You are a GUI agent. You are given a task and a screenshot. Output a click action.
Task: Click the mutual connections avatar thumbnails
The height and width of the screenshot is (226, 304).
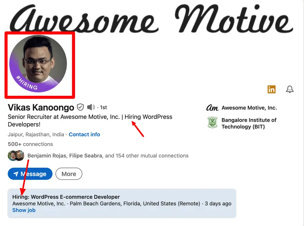pyautogui.click(x=16, y=156)
